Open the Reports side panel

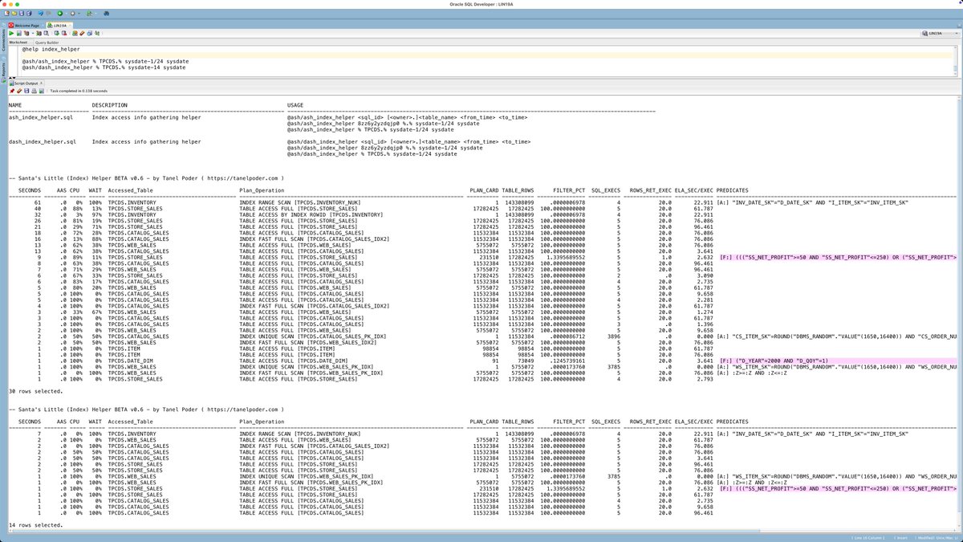pyautogui.click(x=3, y=70)
